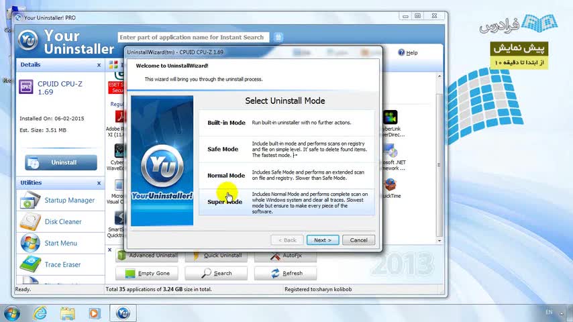
Task: Open Startup Manager utility
Action: click(x=60, y=201)
